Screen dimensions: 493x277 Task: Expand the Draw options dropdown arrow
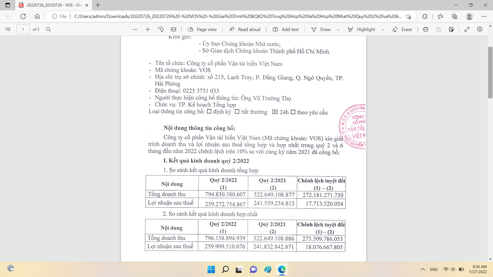tap(338, 30)
